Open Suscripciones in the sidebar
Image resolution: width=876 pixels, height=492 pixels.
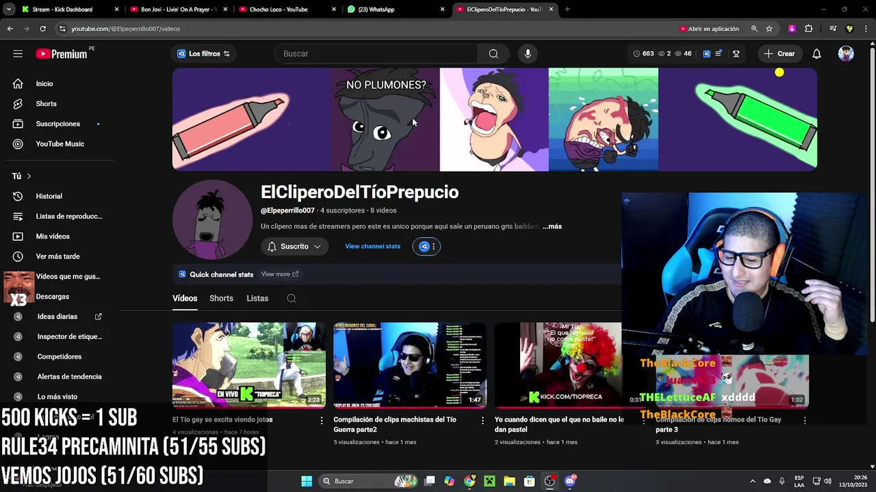[57, 124]
